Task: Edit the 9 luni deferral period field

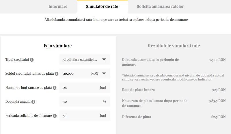Action: pos(85,116)
